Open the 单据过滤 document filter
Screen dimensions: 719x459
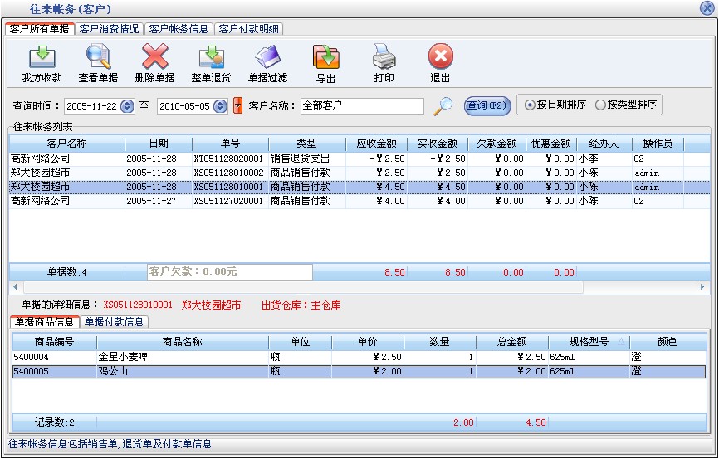coord(268,58)
